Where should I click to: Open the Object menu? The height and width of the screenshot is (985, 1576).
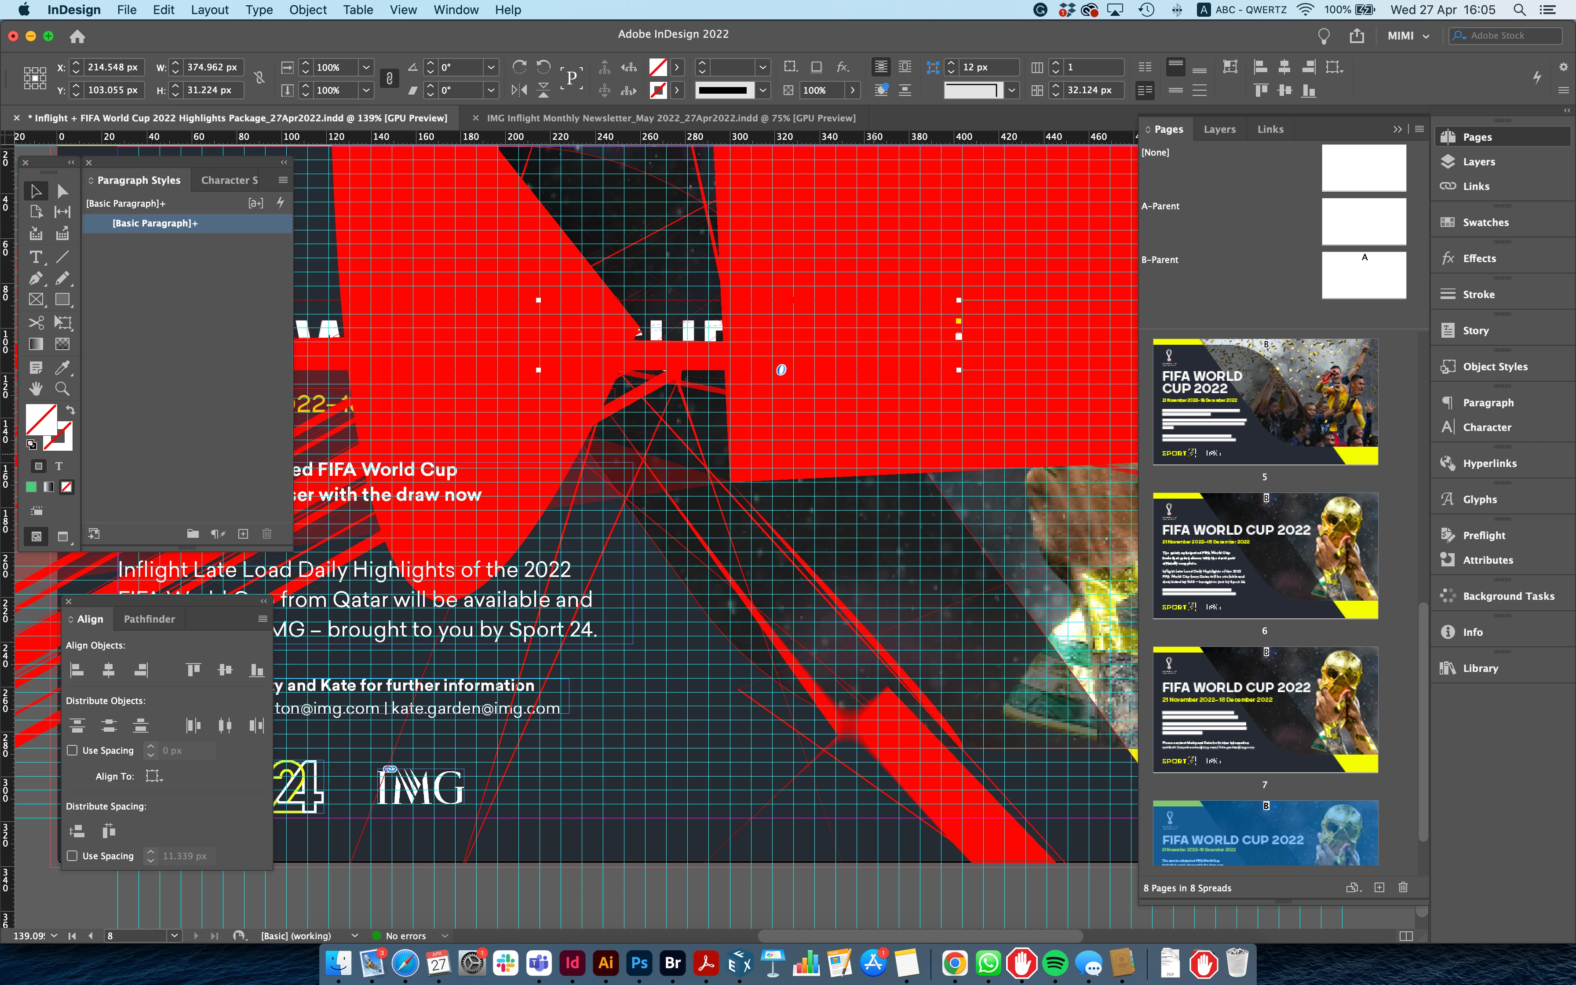click(307, 10)
